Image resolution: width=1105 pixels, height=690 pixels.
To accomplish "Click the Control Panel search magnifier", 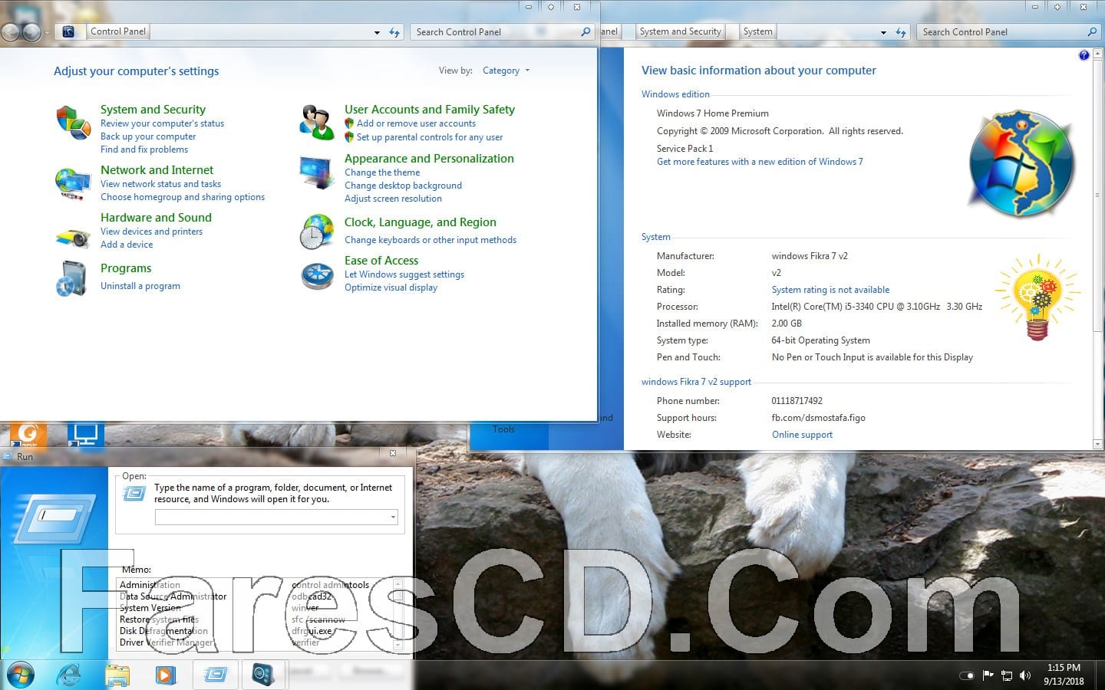I will 585,31.
